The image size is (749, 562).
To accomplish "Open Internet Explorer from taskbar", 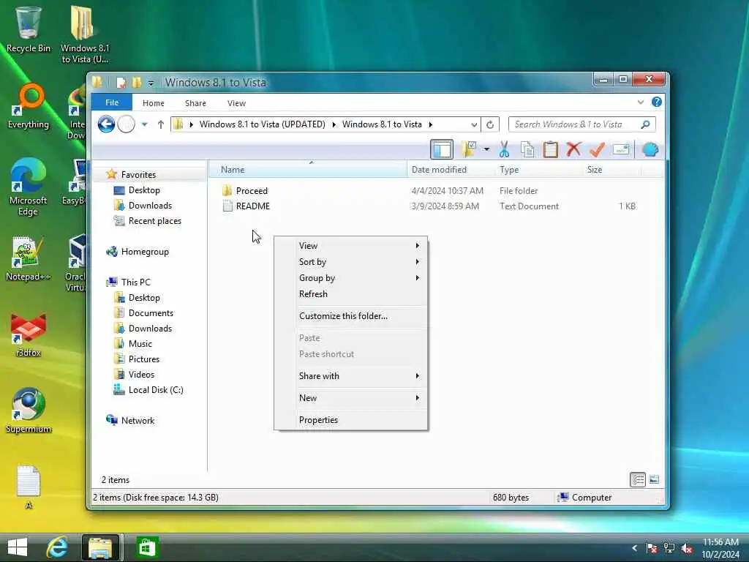I will pyautogui.click(x=57, y=547).
